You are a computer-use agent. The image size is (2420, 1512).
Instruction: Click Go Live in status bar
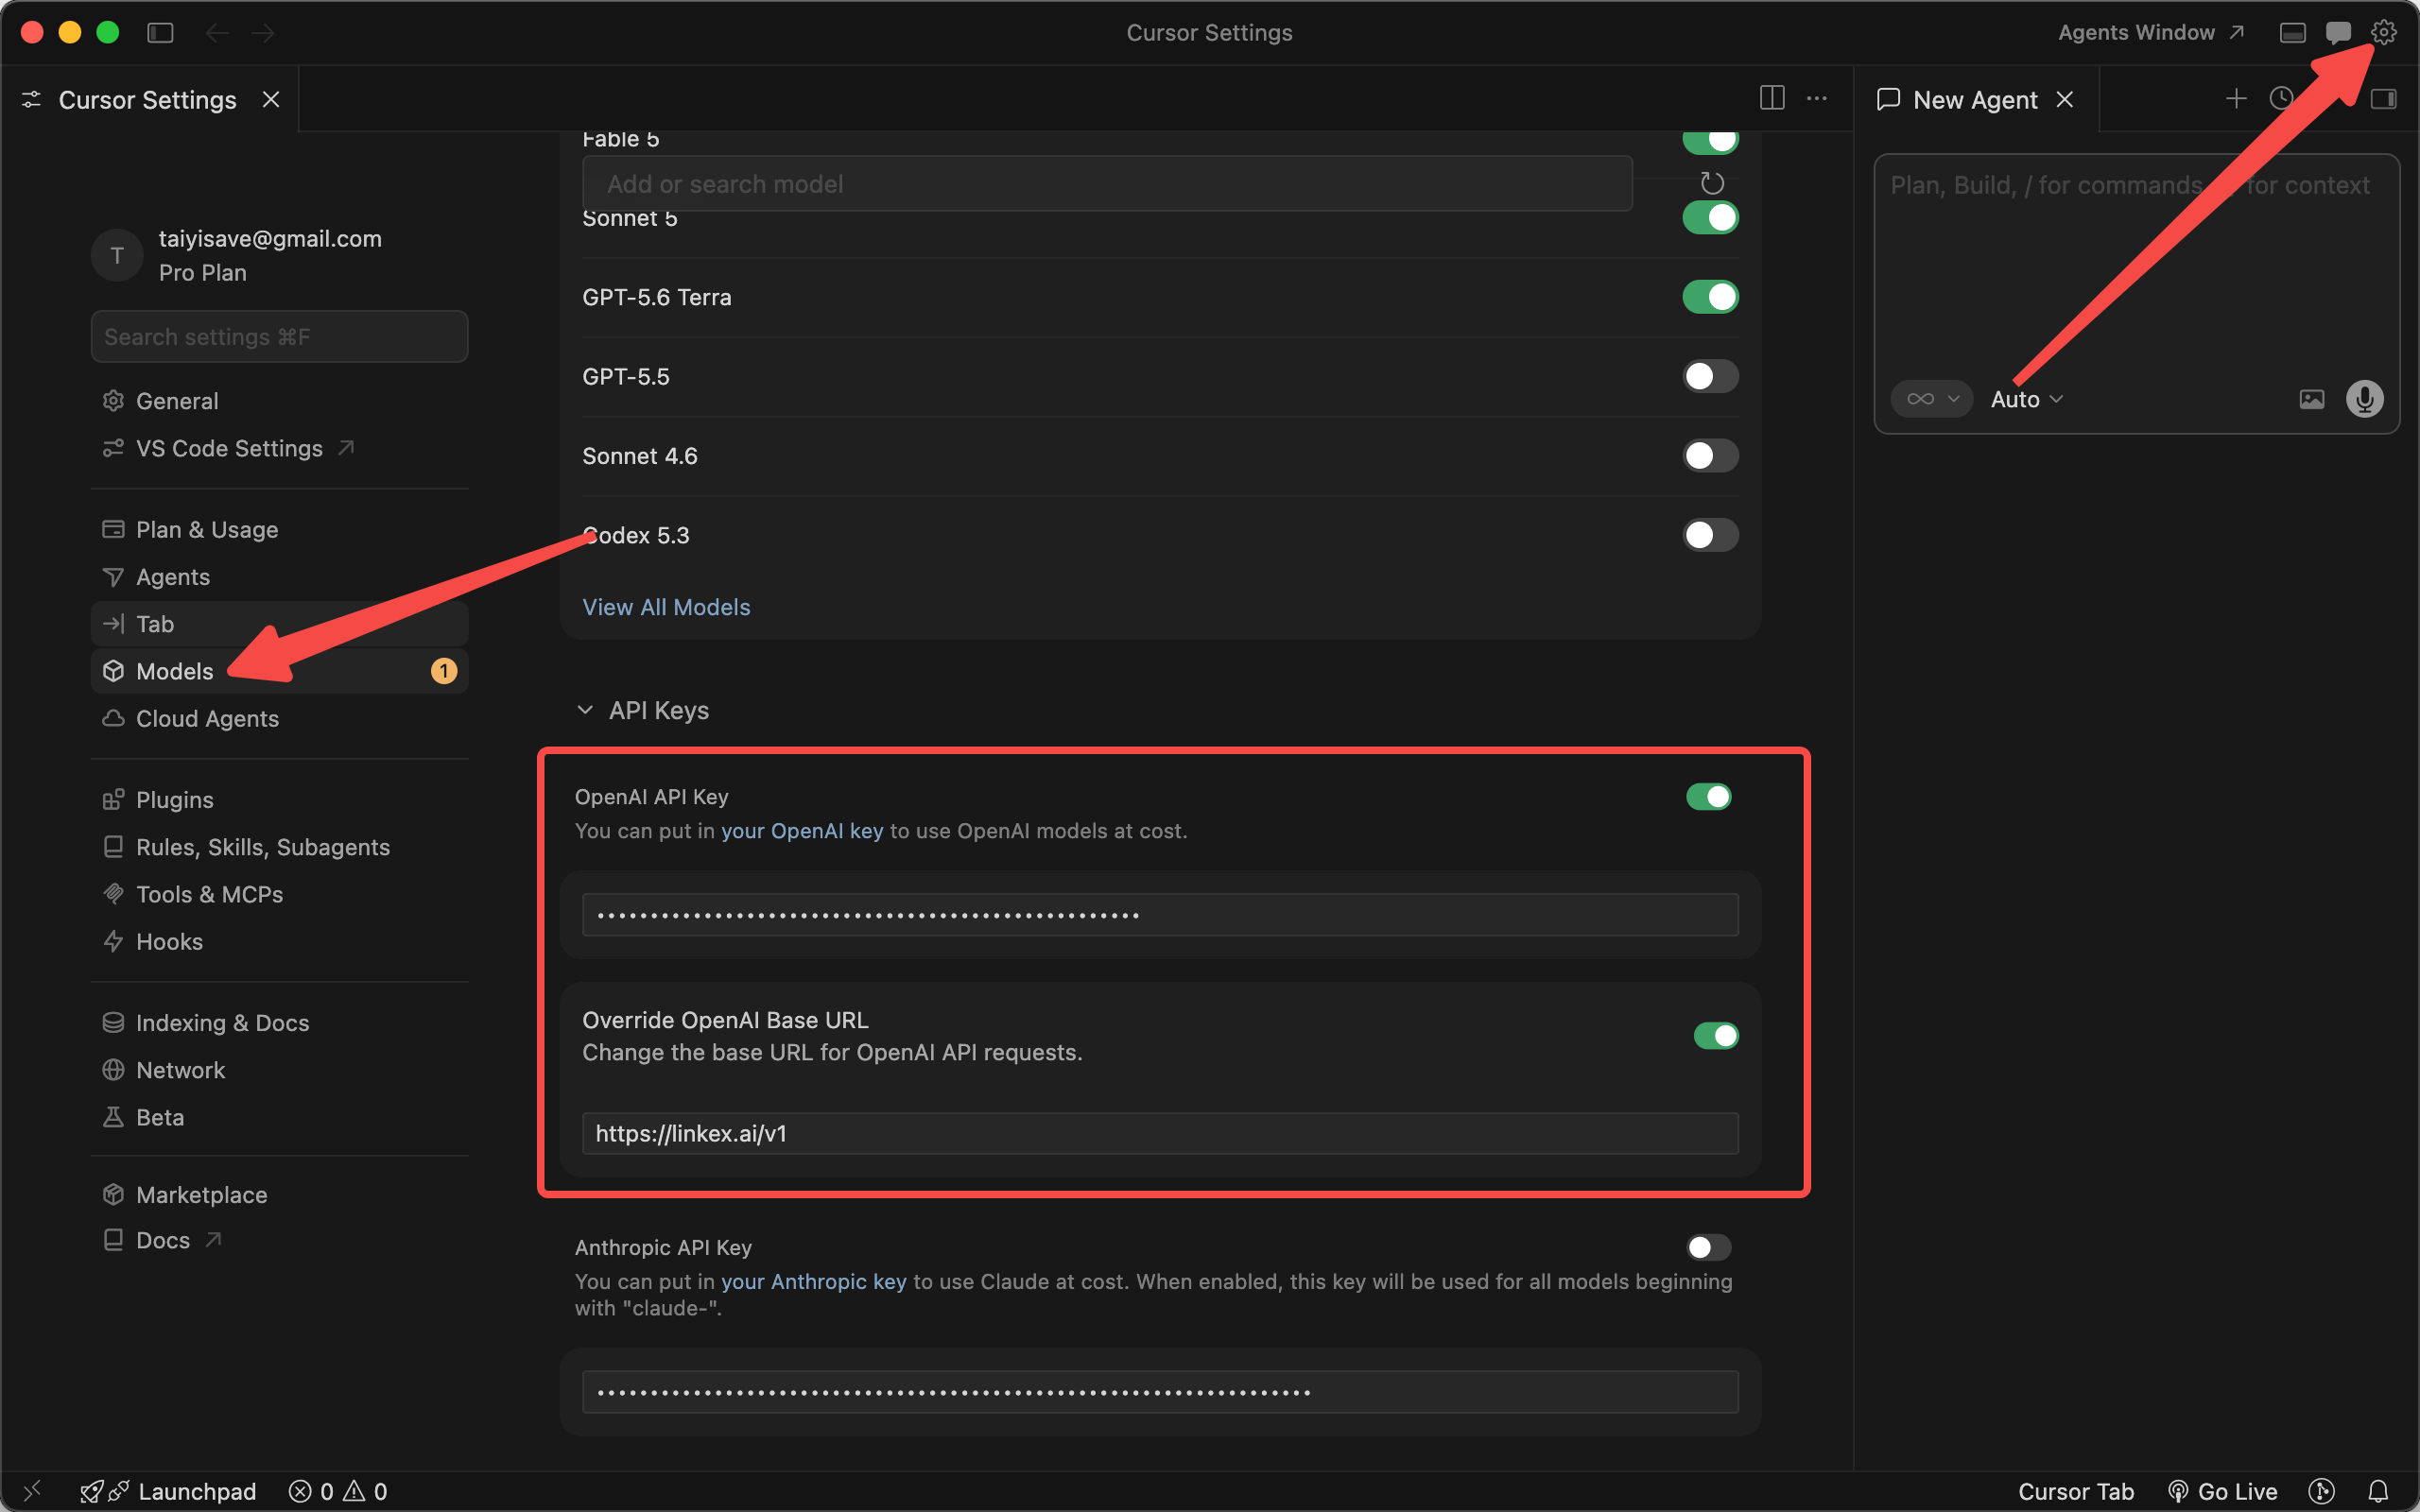point(2222,1491)
